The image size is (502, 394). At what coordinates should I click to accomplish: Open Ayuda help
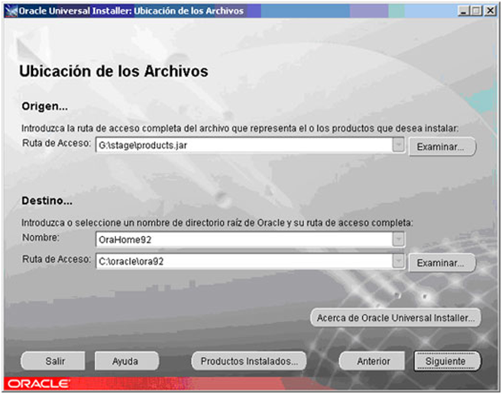click(x=127, y=361)
